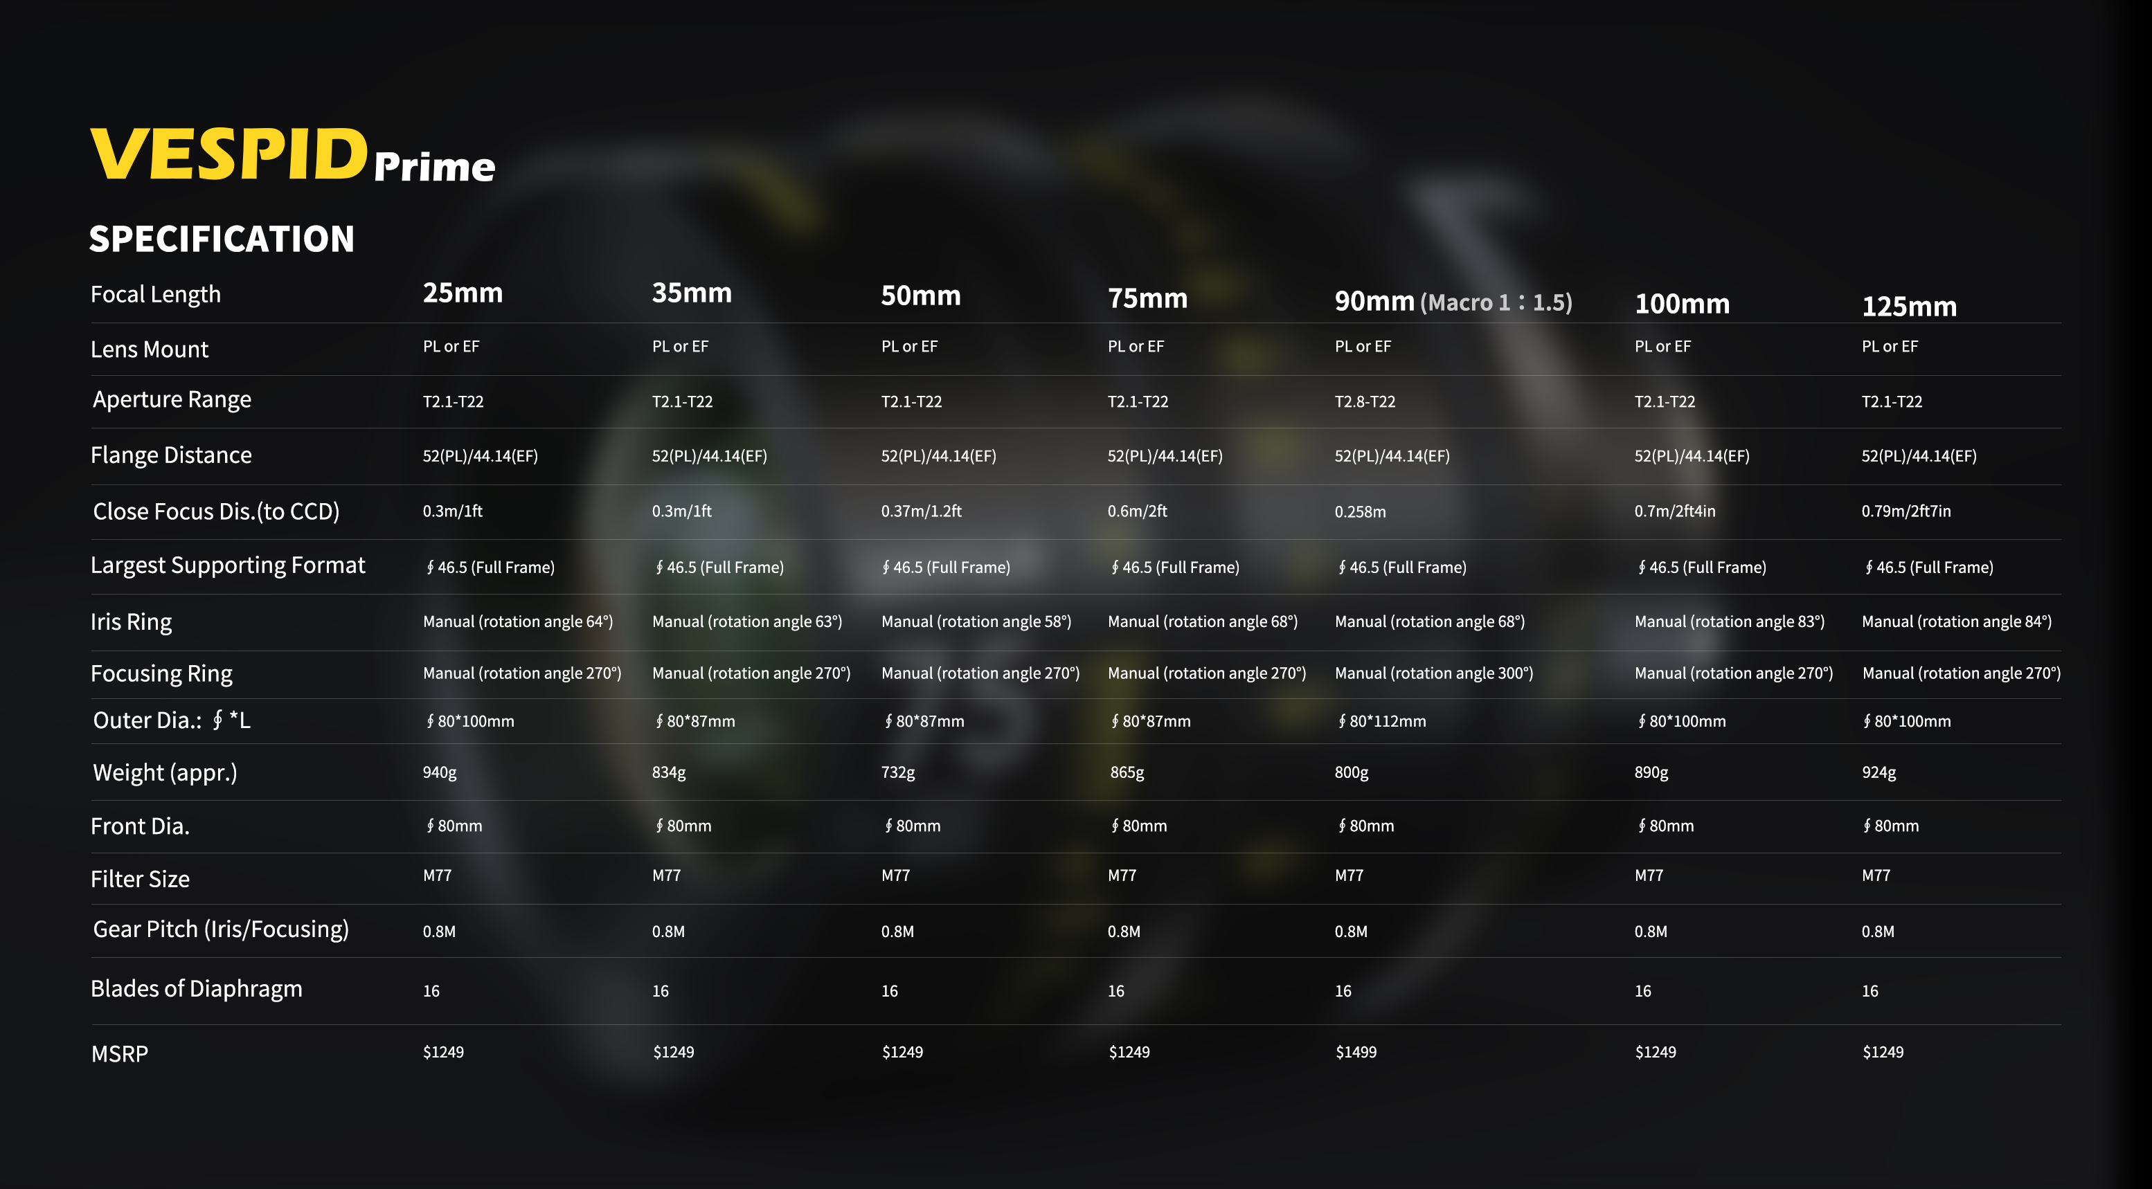Click the Largest Supporting Format row label
The height and width of the screenshot is (1189, 2152).
227,565
